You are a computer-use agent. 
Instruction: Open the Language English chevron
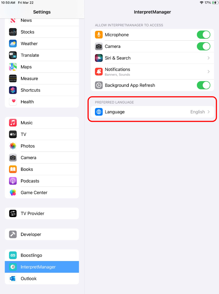pyautogui.click(x=208, y=112)
